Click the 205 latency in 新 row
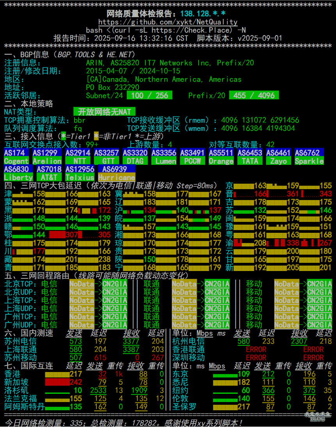Screen dimensions: 336x427 point(293,268)
